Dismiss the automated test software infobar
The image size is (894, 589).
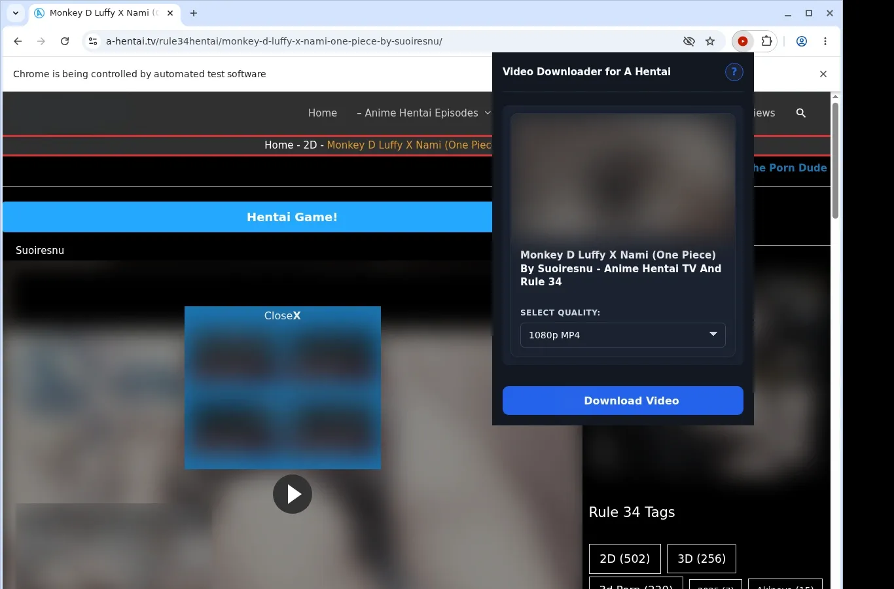pyautogui.click(x=823, y=74)
